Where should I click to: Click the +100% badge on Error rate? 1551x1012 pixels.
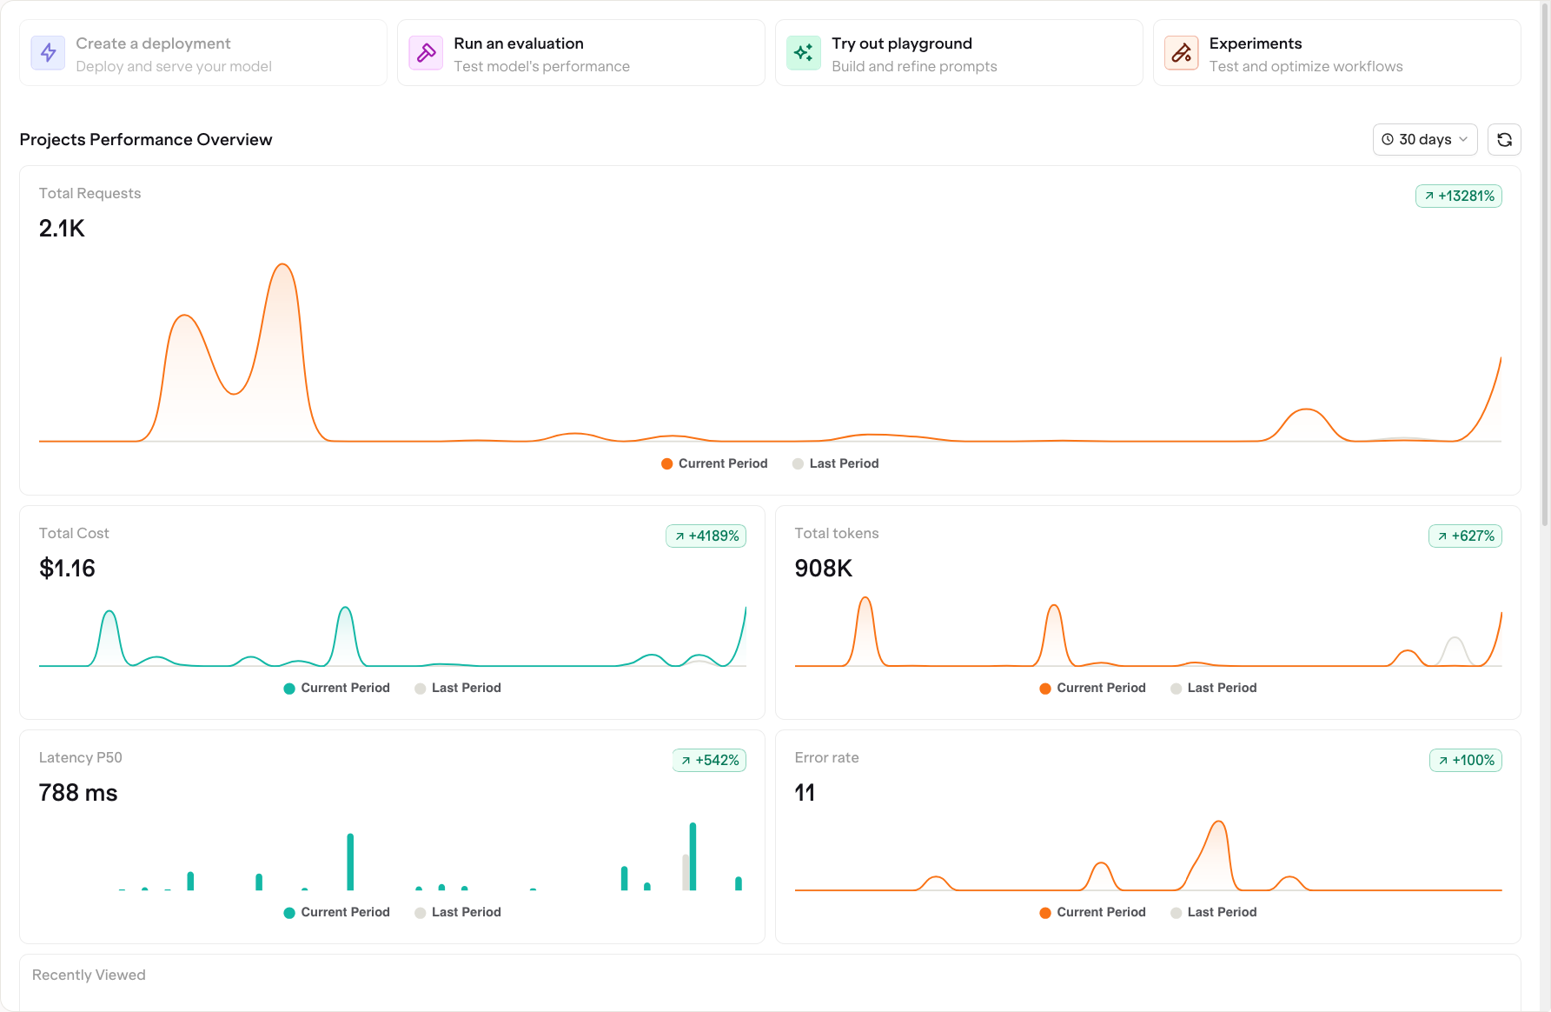tap(1465, 760)
